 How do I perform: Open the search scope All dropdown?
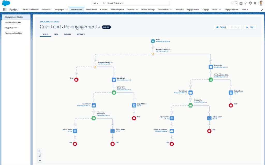click(x=96, y=3)
